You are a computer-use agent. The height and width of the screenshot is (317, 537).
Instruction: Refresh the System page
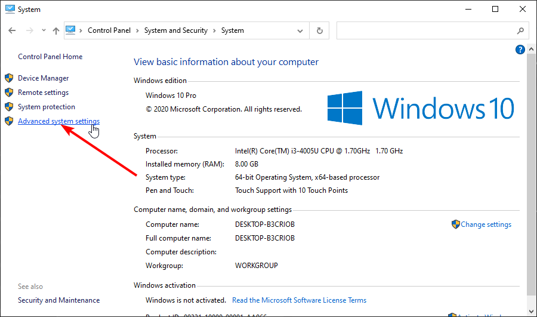[x=320, y=30]
